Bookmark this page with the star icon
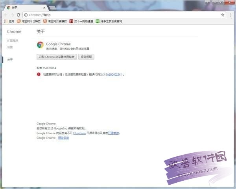 pyautogui.click(x=223, y=15)
